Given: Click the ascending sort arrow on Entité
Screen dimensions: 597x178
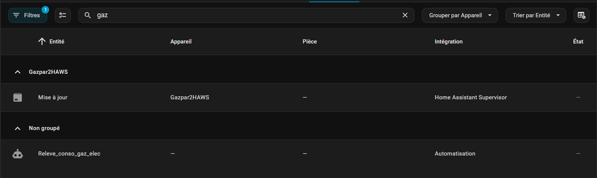Looking at the screenshot, I should [42, 42].
